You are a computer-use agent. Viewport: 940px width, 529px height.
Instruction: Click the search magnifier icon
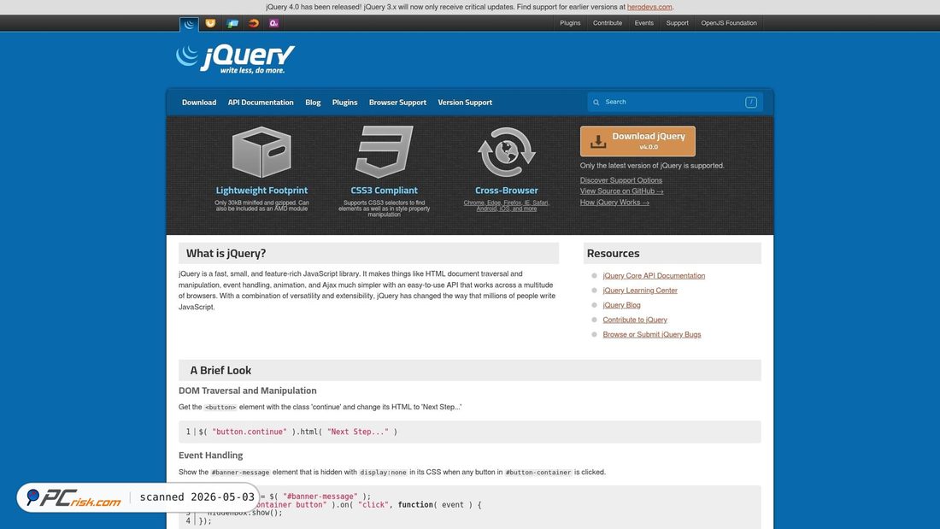click(x=596, y=103)
